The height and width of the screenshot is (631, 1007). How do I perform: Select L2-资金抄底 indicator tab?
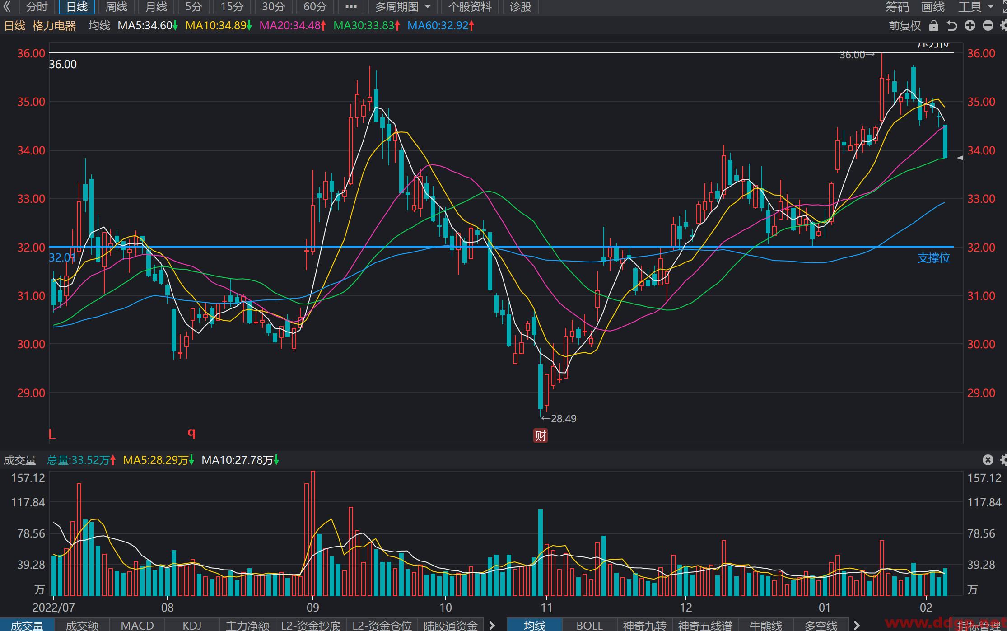click(x=311, y=625)
